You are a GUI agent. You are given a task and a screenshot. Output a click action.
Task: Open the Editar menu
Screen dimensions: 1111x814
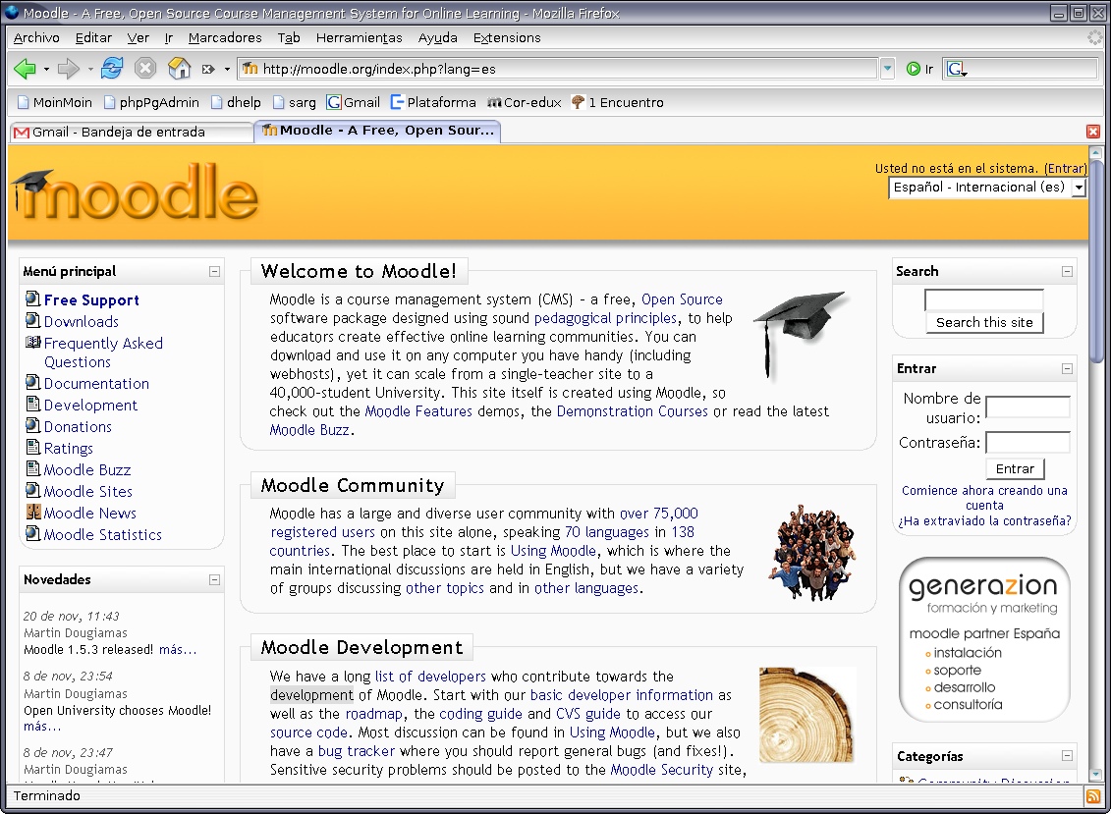tap(93, 37)
